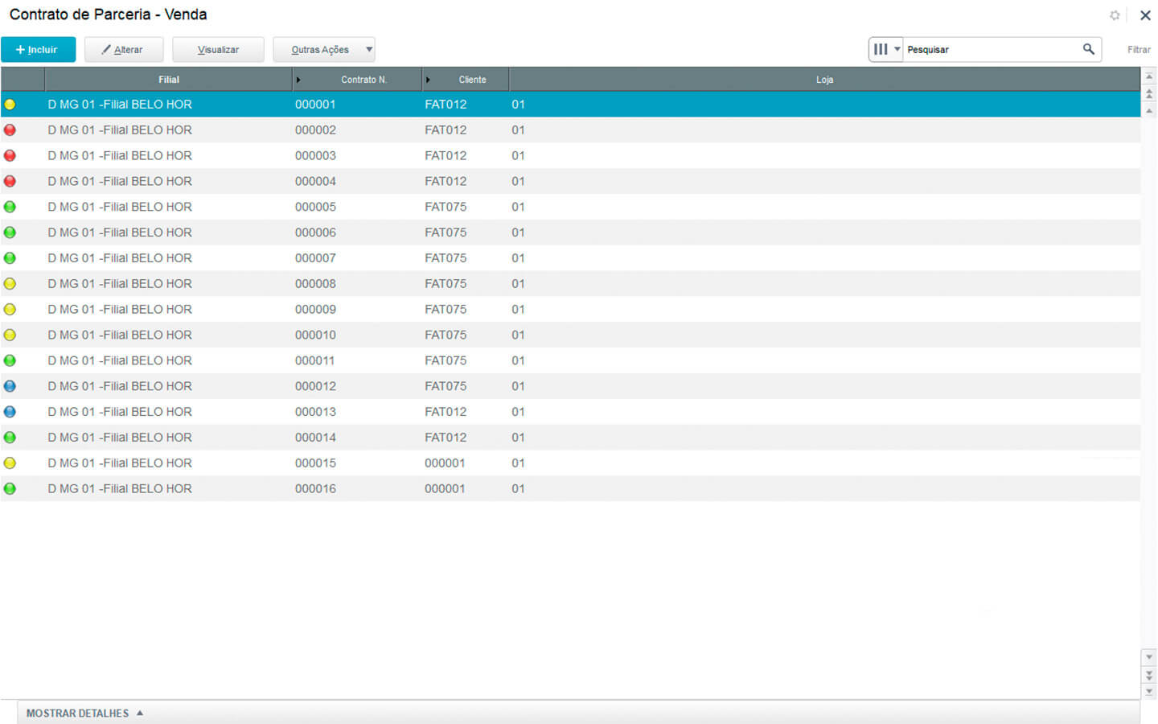Sort by the Contrato N. column header
The height and width of the screenshot is (724, 1158).
point(363,80)
